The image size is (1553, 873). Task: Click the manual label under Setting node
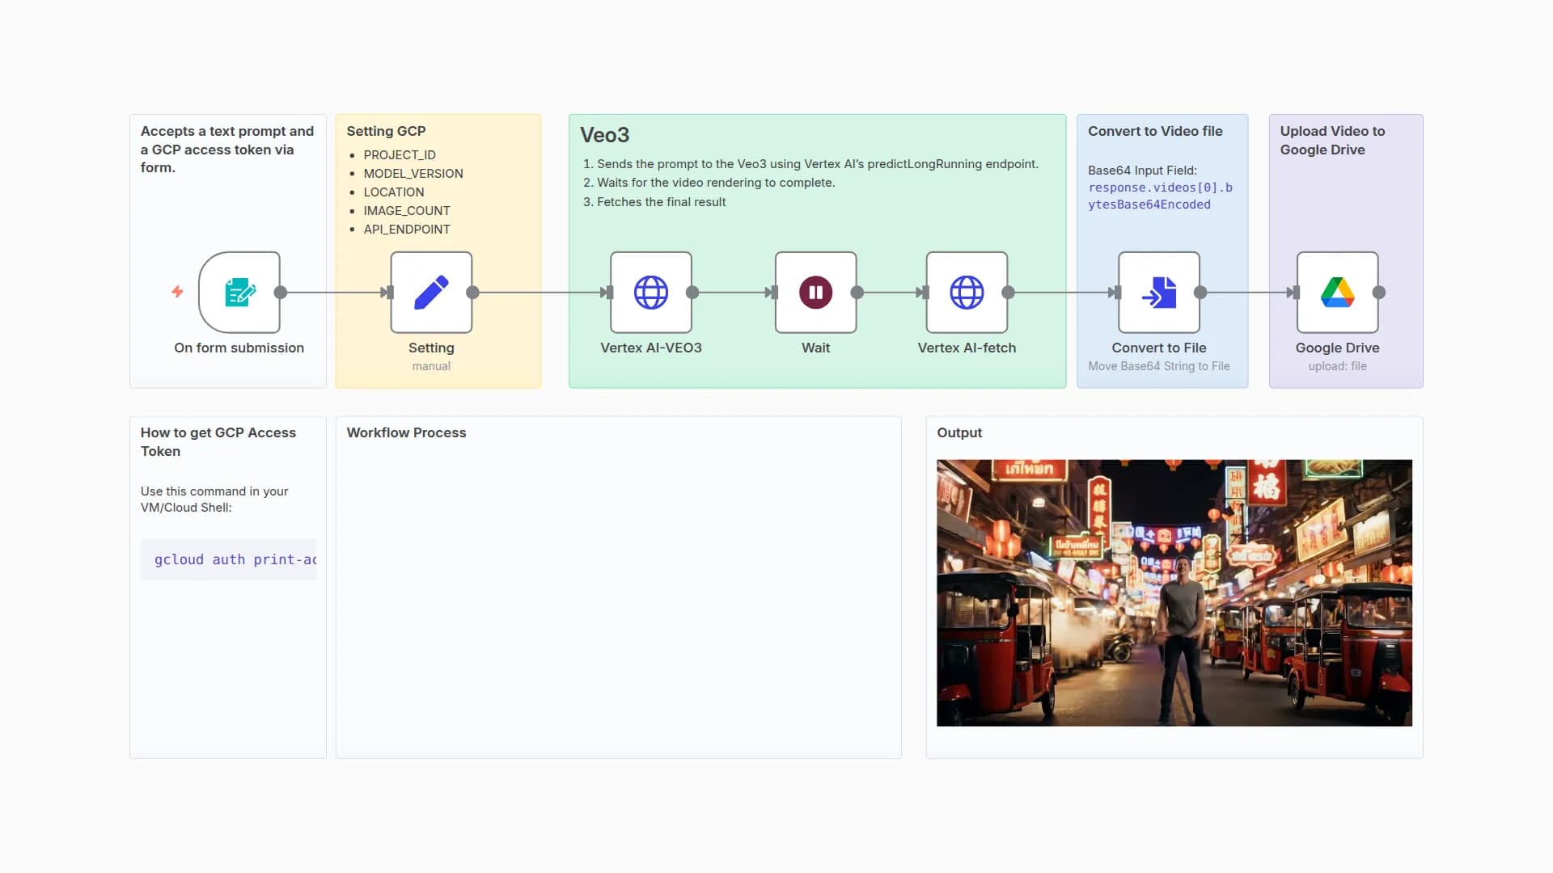click(x=431, y=365)
